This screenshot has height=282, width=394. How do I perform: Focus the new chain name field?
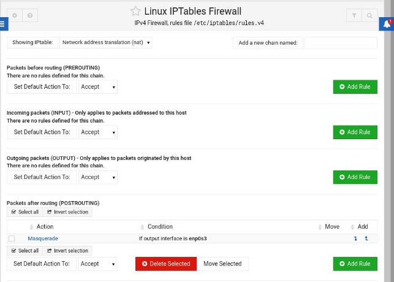(x=341, y=43)
